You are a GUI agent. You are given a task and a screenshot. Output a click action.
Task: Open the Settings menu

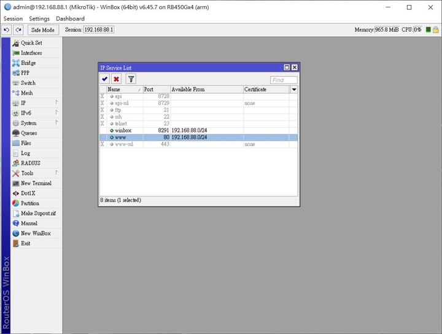(39, 18)
